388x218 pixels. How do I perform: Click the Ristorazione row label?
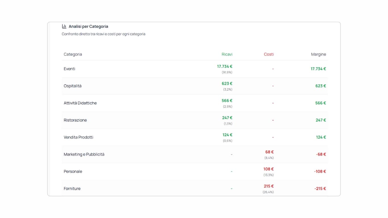(x=75, y=120)
